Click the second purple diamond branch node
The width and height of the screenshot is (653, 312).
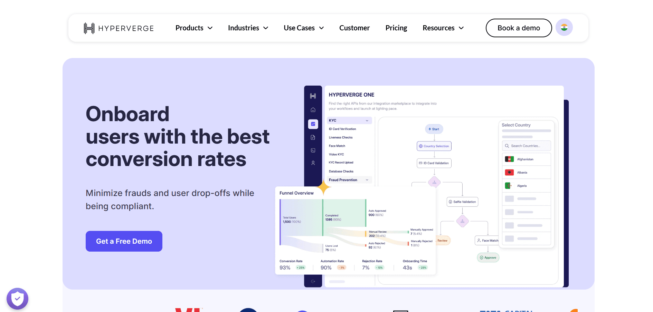click(462, 221)
